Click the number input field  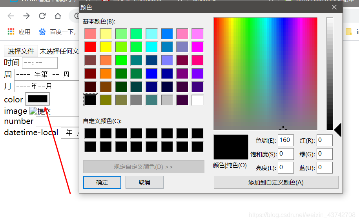click(57, 122)
